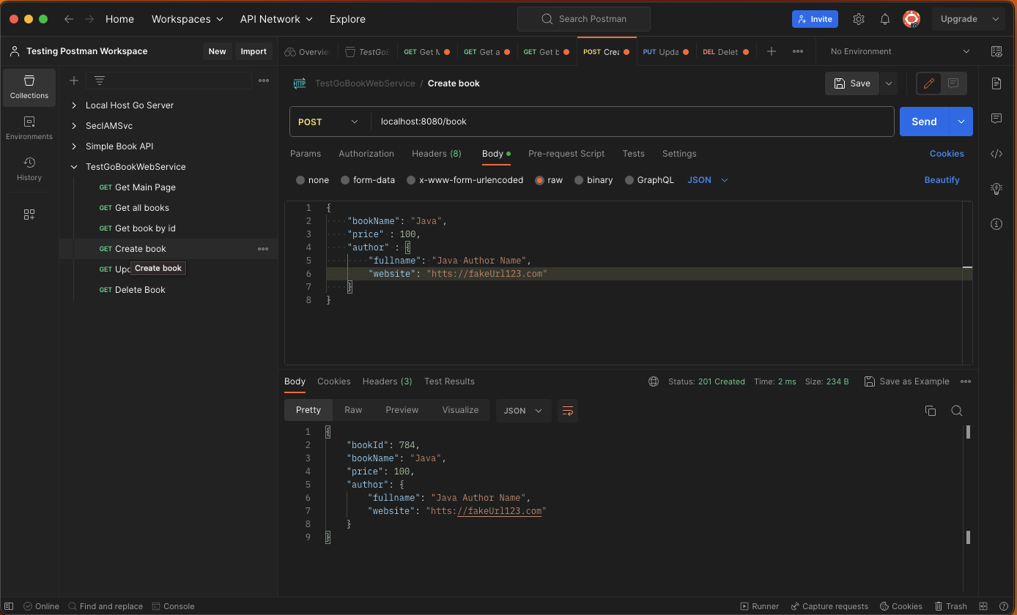The width and height of the screenshot is (1017, 615).
Task: Switch to the Params tab
Action: point(306,154)
